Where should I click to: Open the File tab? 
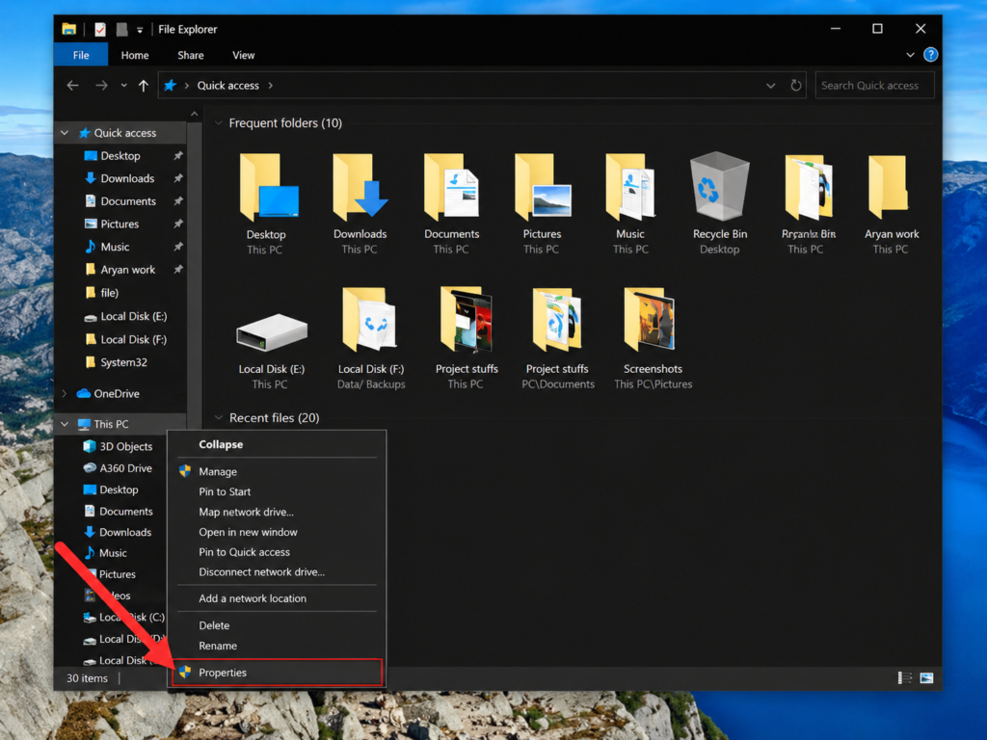click(81, 55)
